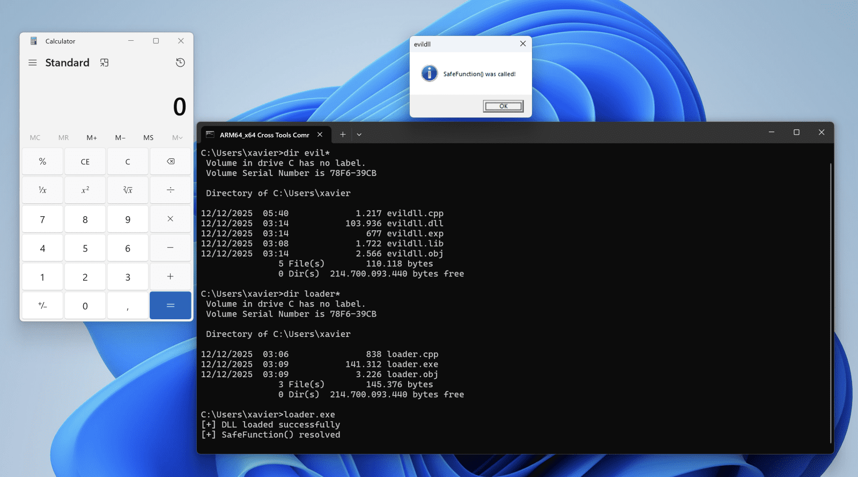The height and width of the screenshot is (477, 858).
Task: Close the evildll message box
Action: point(523,44)
